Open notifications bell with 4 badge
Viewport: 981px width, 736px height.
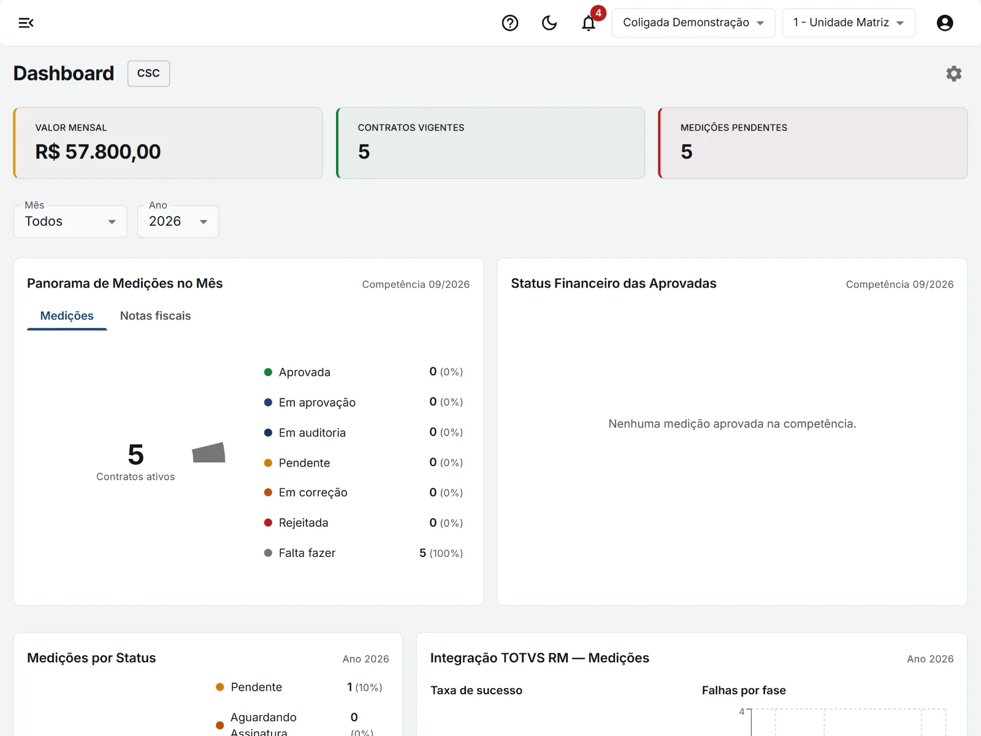point(589,23)
